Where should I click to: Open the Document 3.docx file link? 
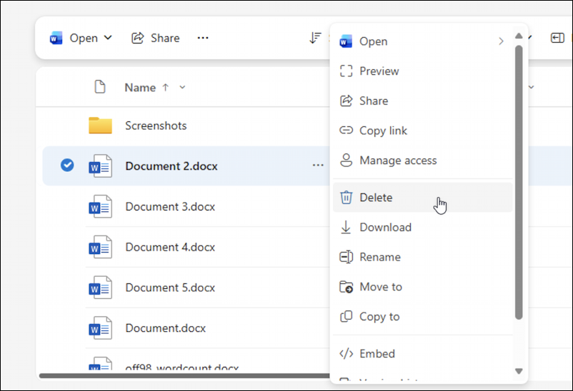click(x=170, y=207)
